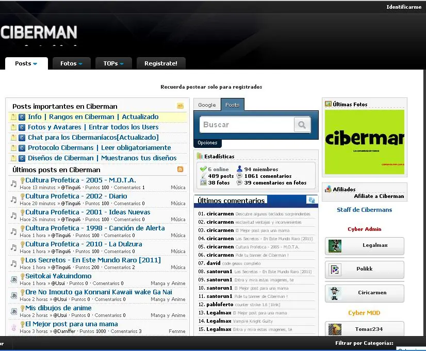Screen dimensions: 426x351
Task: Click the 1861 comentarios statistic
Action: click(x=268, y=176)
